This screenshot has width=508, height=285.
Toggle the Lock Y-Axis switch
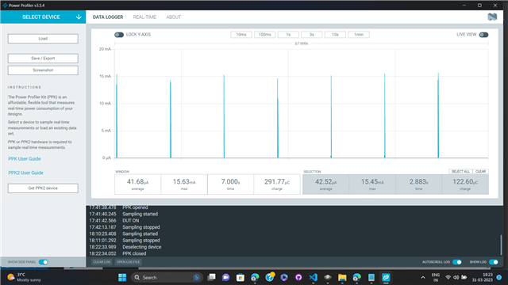click(x=119, y=35)
